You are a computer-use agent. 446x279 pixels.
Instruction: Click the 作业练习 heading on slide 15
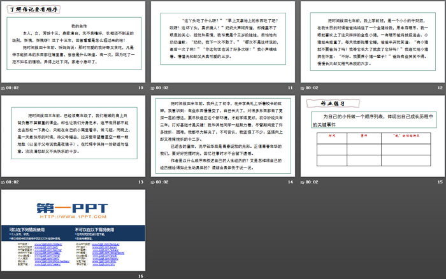(333, 104)
